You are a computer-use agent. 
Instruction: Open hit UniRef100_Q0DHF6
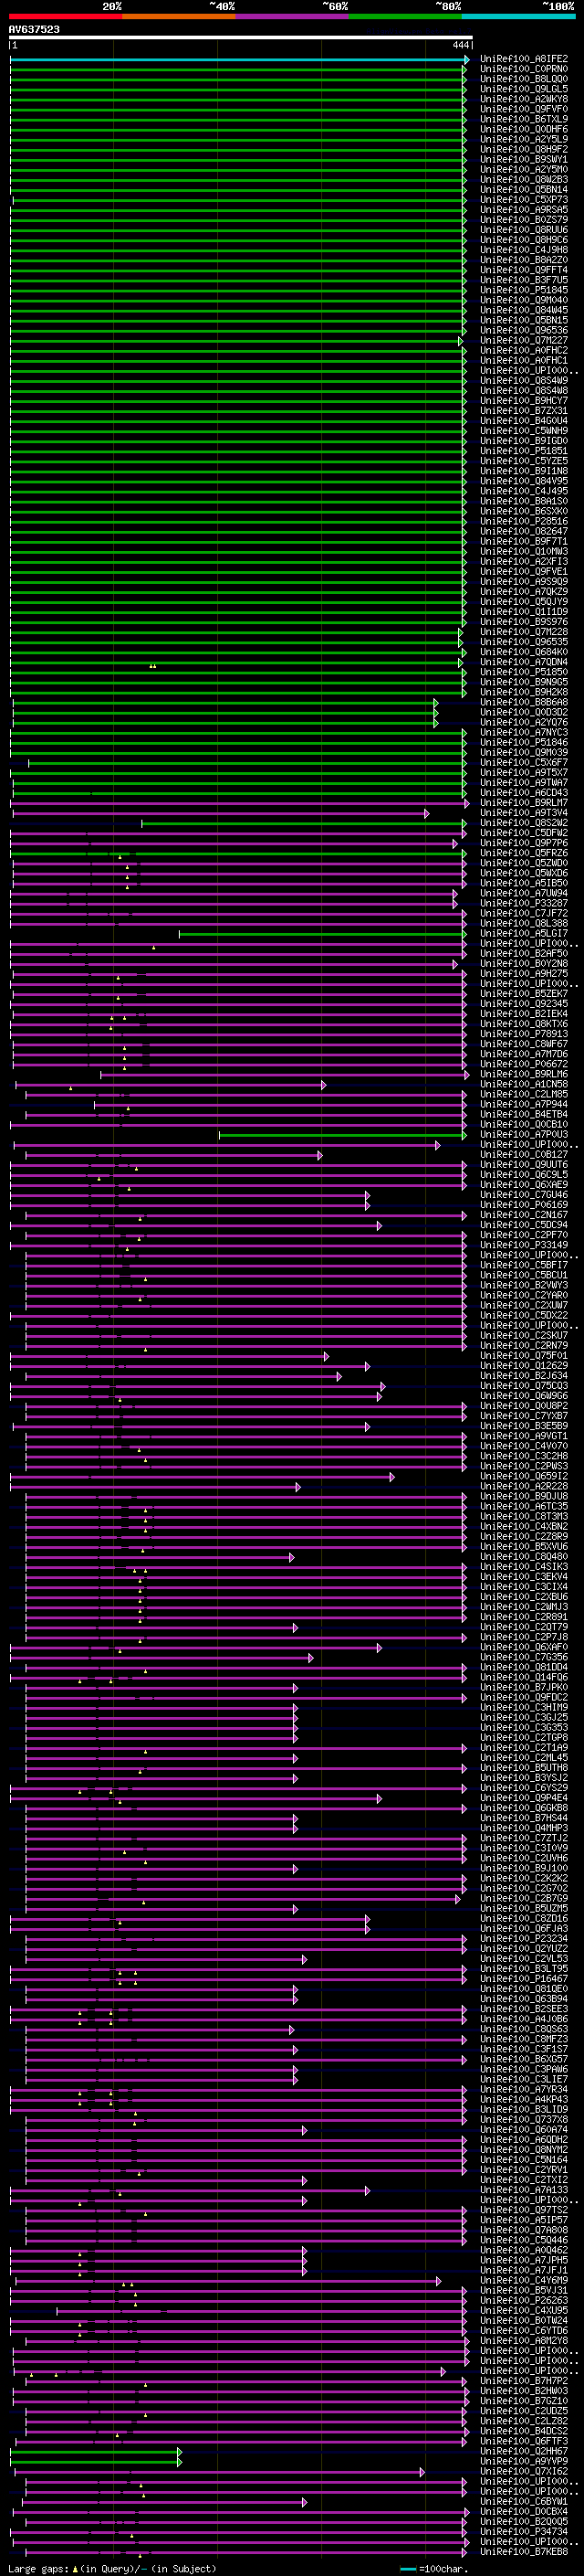tap(524, 129)
